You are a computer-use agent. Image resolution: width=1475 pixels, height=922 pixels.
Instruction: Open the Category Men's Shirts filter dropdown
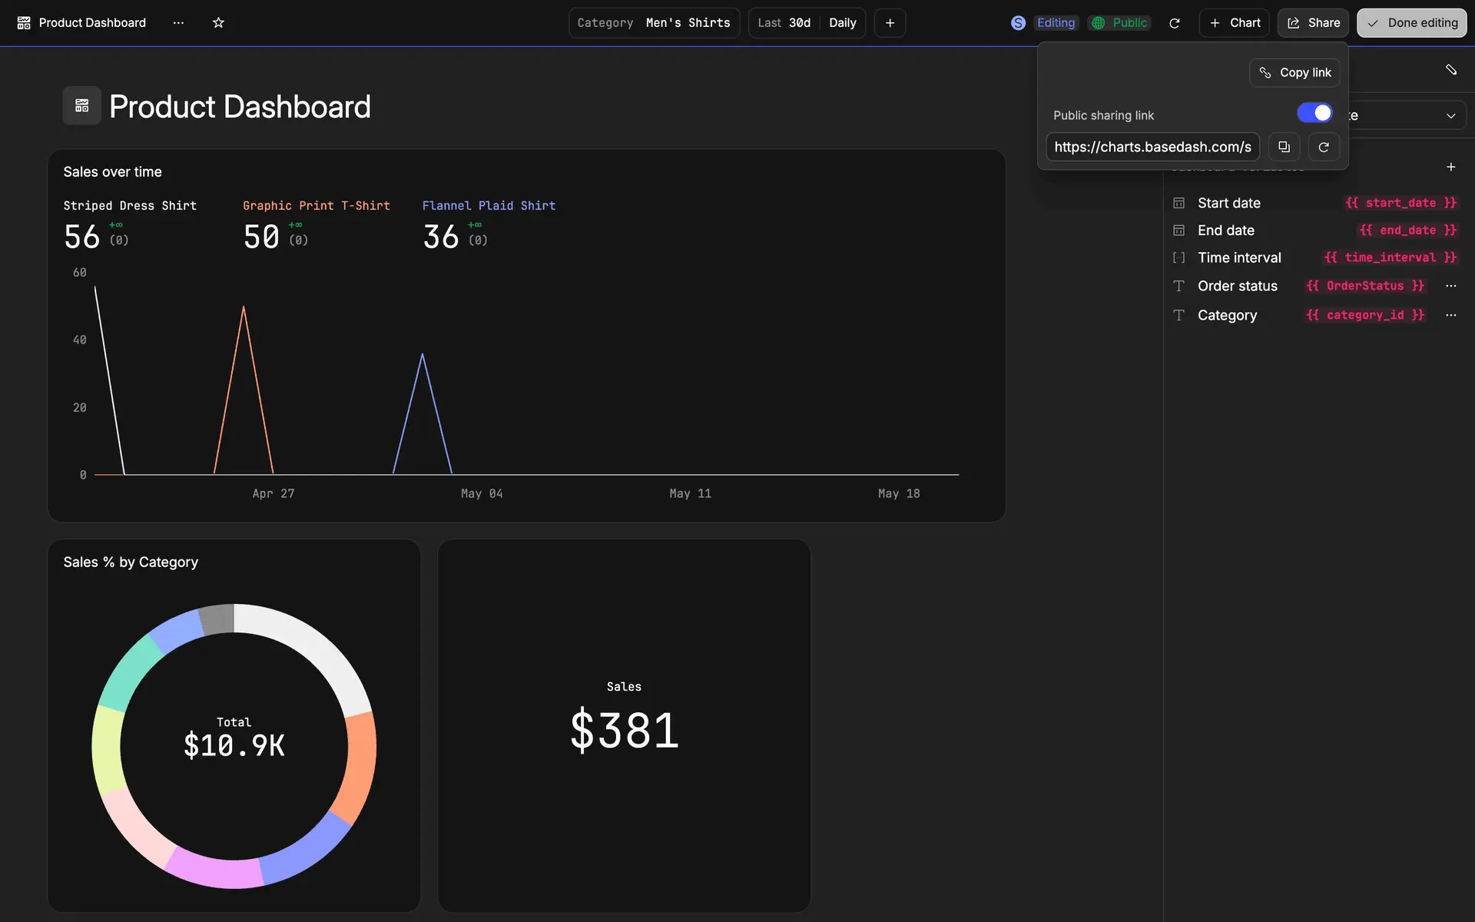point(654,23)
